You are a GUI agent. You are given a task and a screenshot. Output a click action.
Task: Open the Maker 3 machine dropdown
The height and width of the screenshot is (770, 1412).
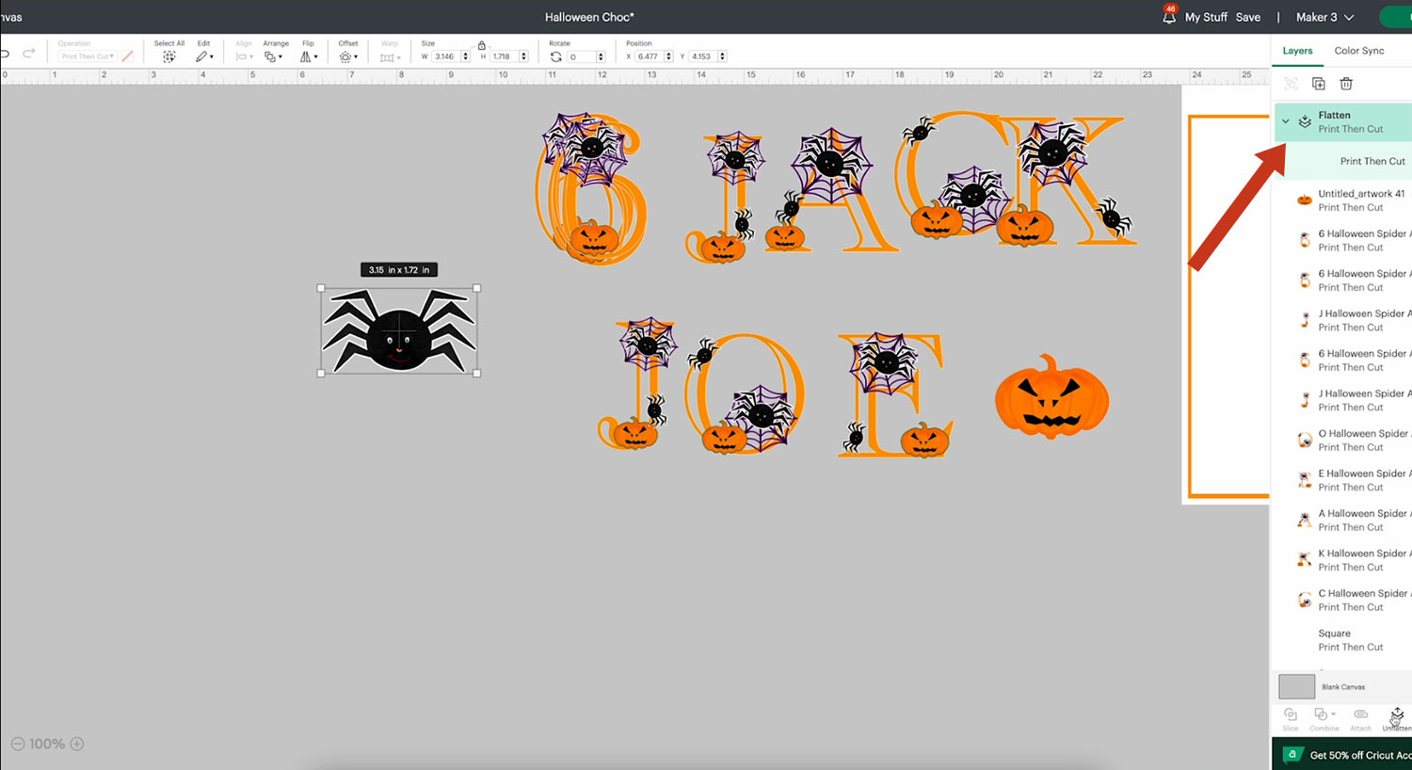click(x=1324, y=17)
